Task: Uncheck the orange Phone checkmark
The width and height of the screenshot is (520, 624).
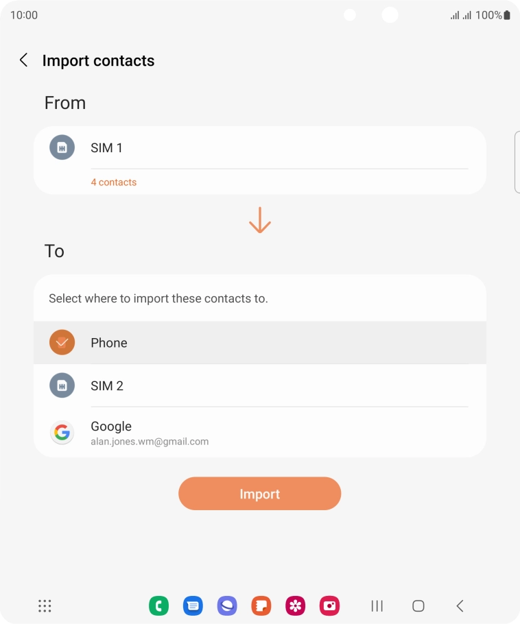Action: point(62,342)
